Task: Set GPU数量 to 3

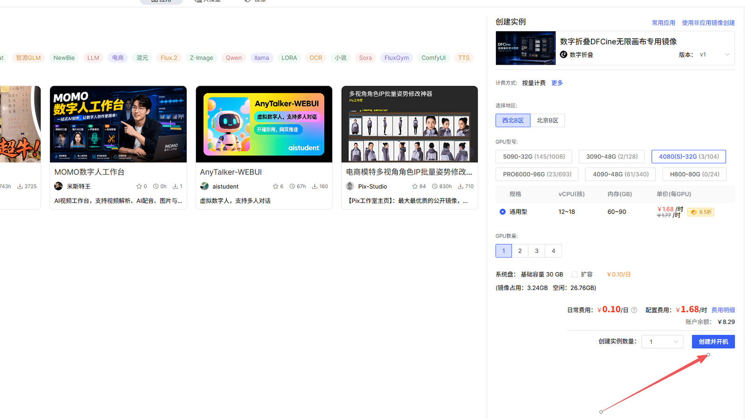Action: 537,251
